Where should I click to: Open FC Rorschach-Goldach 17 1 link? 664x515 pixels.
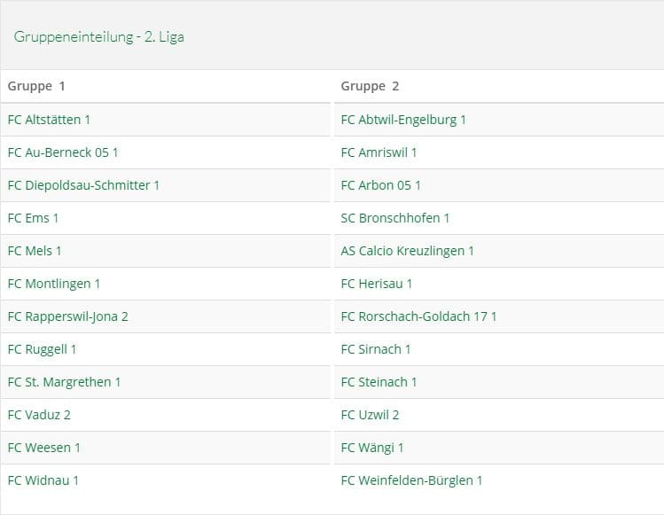point(418,316)
